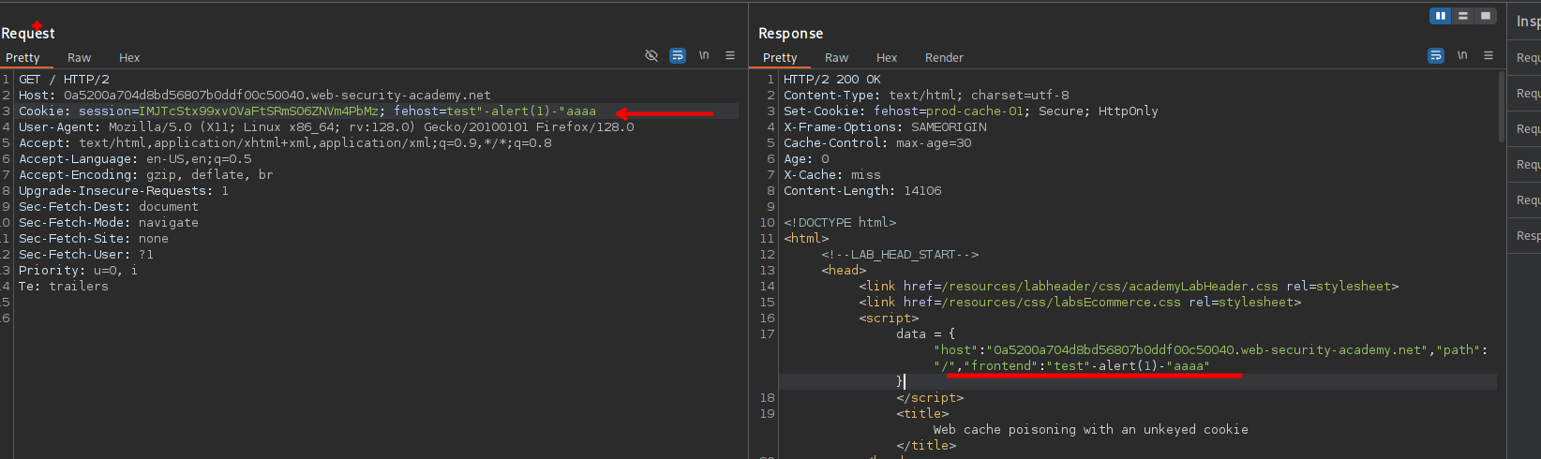Click the closing </script> tag line
The image size is (1541, 459).
930,398
